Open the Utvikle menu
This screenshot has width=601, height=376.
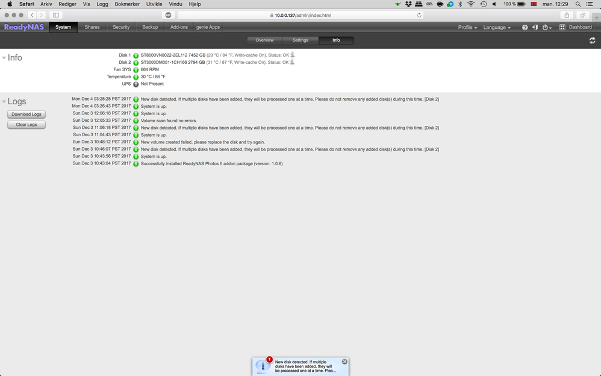(x=154, y=4)
